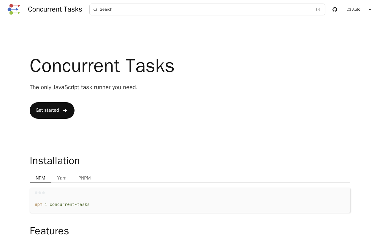Click the Installation section heading
The width and height of the screenshot is (380, 237).
tap(55, 161)
